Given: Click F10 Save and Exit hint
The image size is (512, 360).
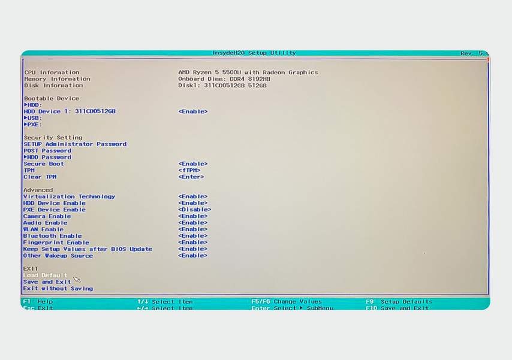Looking at the screenshot, I should (397, 308).
